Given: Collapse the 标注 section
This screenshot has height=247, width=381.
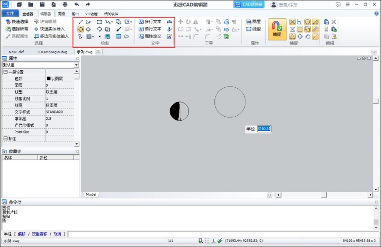Looking at the screenshot, I should [x=6, y=138].
